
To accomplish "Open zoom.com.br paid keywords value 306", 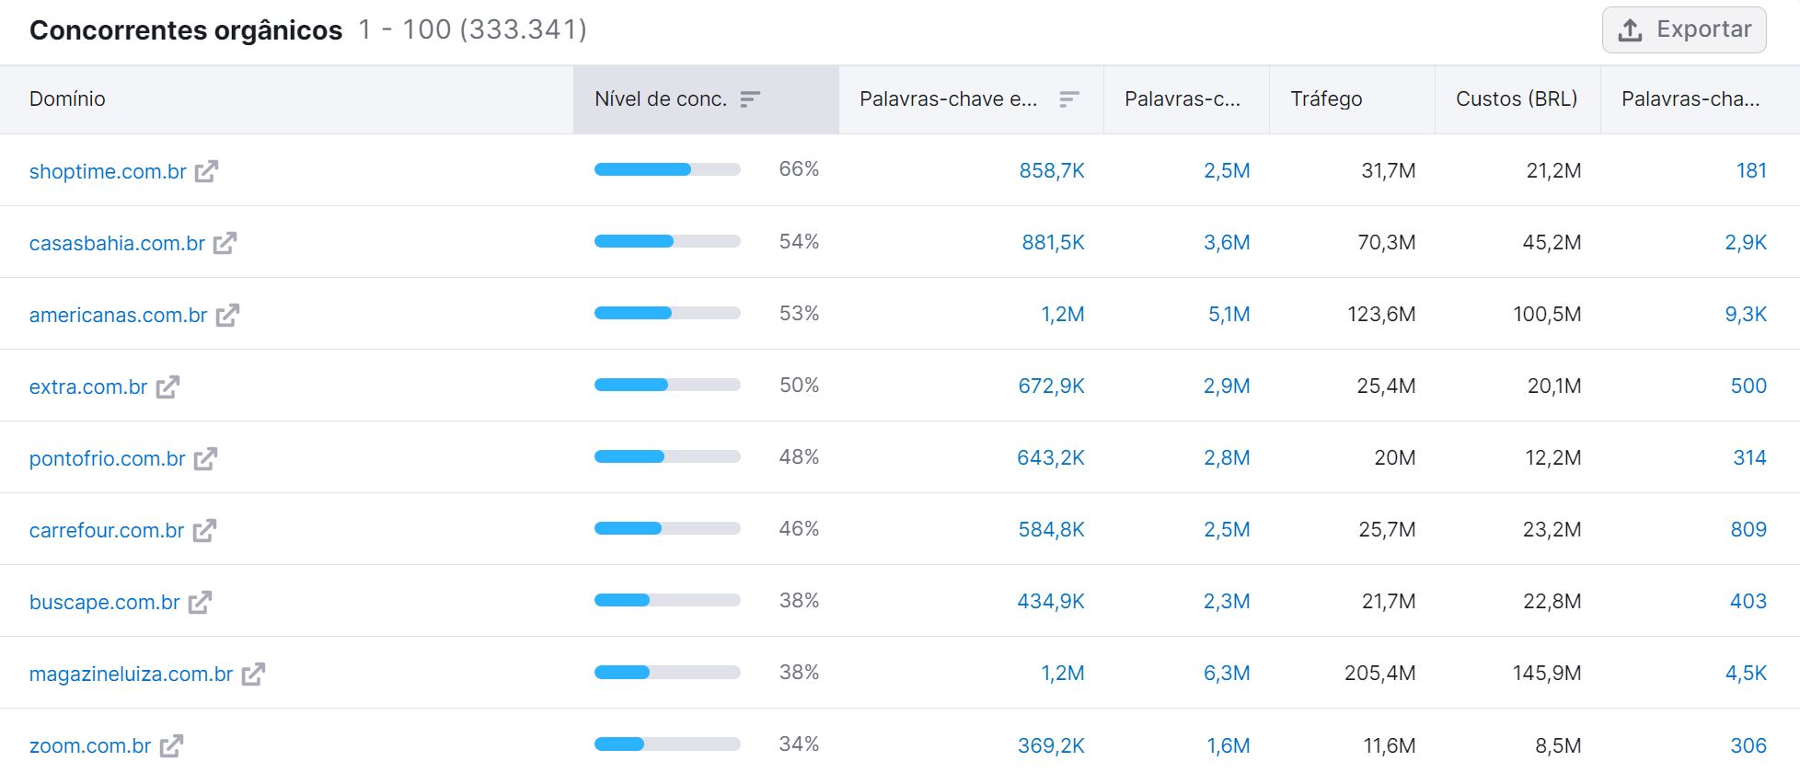I will pos(1748,745).
